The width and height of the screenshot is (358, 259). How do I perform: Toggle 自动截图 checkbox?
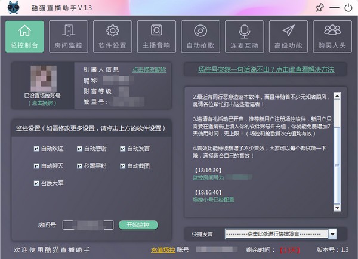click(122, 166)
